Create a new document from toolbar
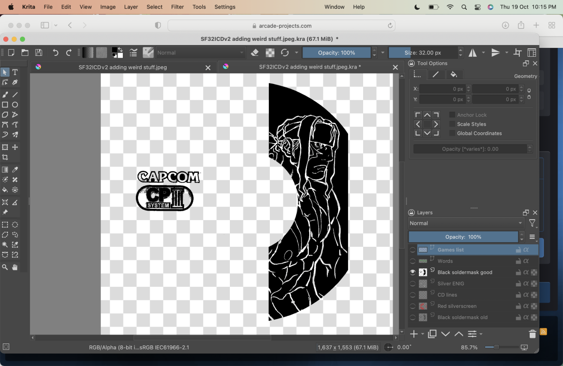Viewport: 563px width, 366px height. tap(11, 53)
